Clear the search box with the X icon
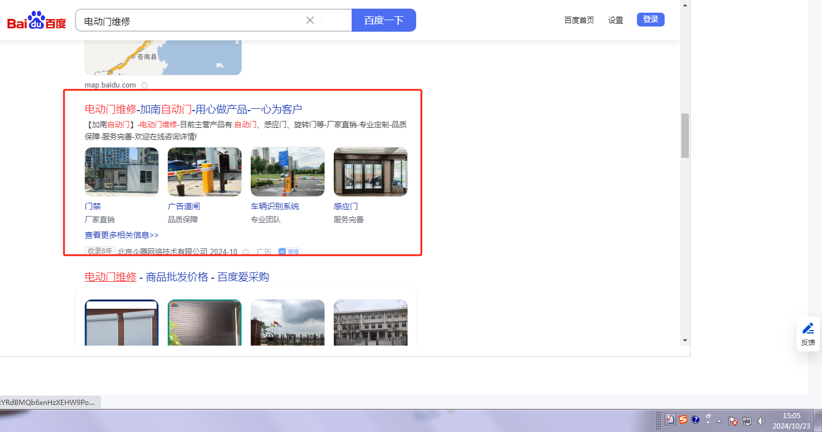 [310, 20]
